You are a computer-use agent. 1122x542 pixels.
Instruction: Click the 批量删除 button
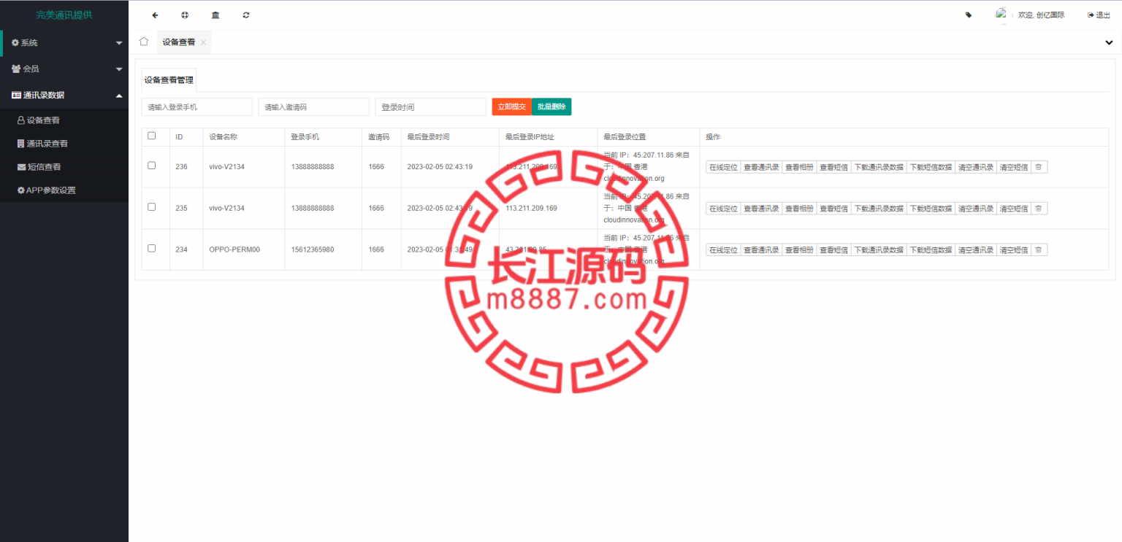[x=552, y=107]
